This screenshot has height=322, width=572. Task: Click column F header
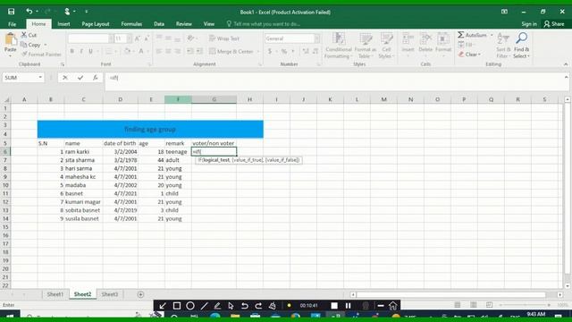178,99
